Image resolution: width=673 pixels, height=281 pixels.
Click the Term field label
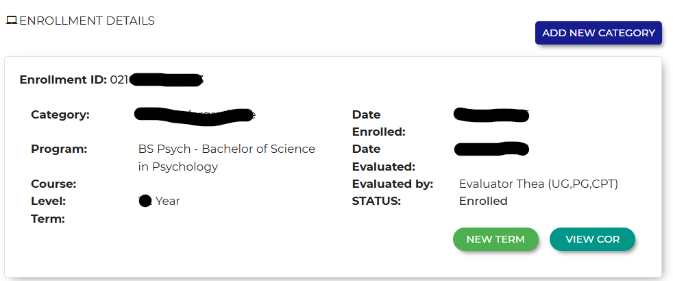48,219
